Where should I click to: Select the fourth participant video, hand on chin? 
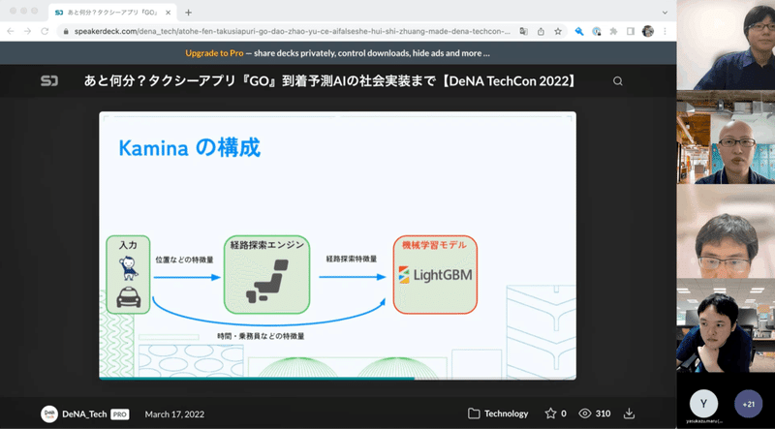pyautogui.click(x=726, y=324)
